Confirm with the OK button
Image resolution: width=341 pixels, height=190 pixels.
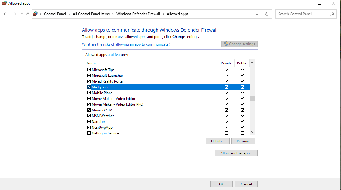(x=221, y=184)
